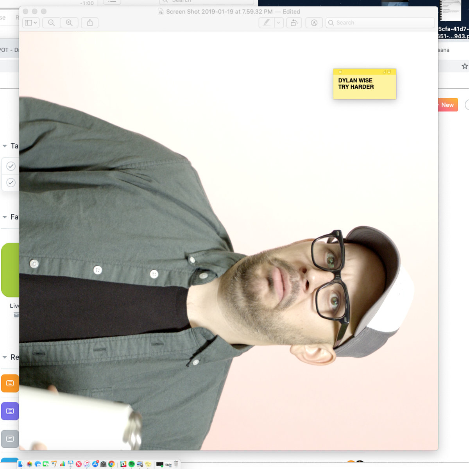Open the sidebar view options dropdown
Image resolution: width=469 pixels, height=469 pixels.
tap(31, 23)
